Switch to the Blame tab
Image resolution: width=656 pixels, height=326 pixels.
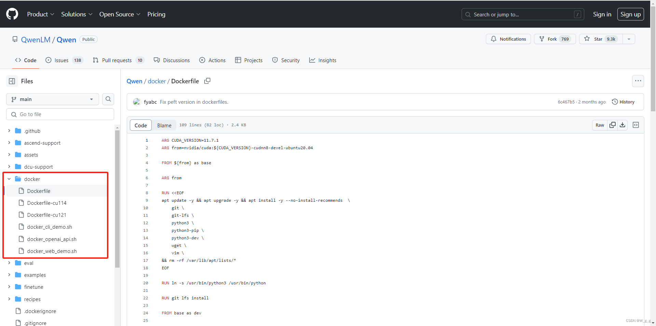pos(164,125)
